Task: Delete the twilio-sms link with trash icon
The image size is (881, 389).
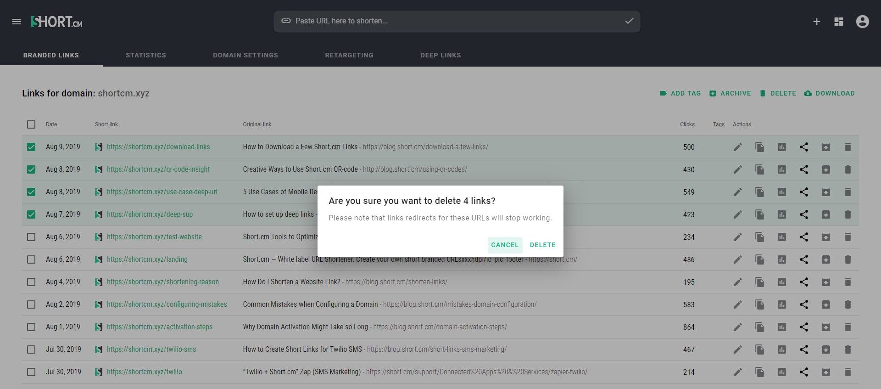Action: pyautogui.click(x=848, y=350)
